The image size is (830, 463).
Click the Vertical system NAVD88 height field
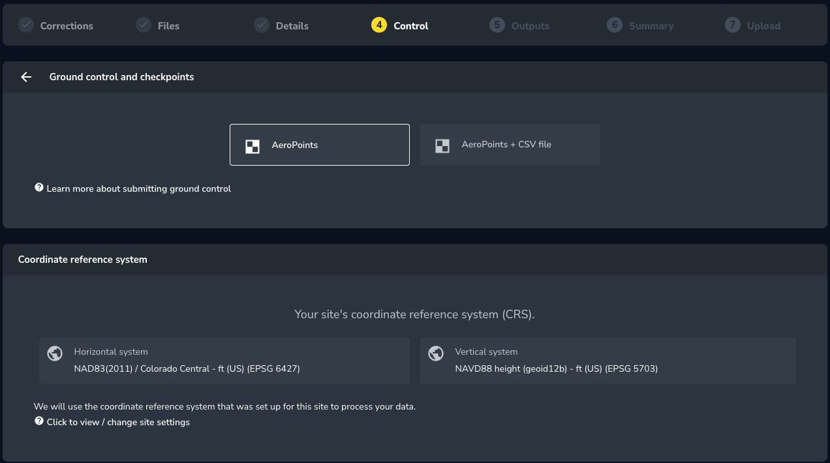(608, 361)
